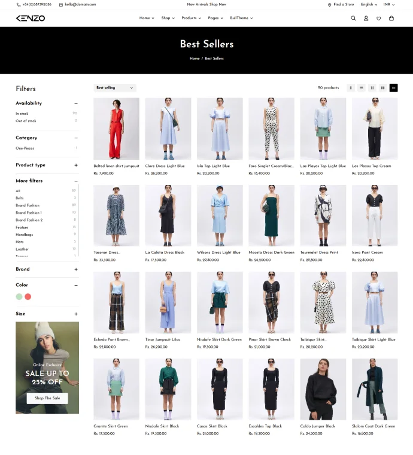Select the active black multi-column grid view
This screenshot has width=413, height=455.
point(394,87)
